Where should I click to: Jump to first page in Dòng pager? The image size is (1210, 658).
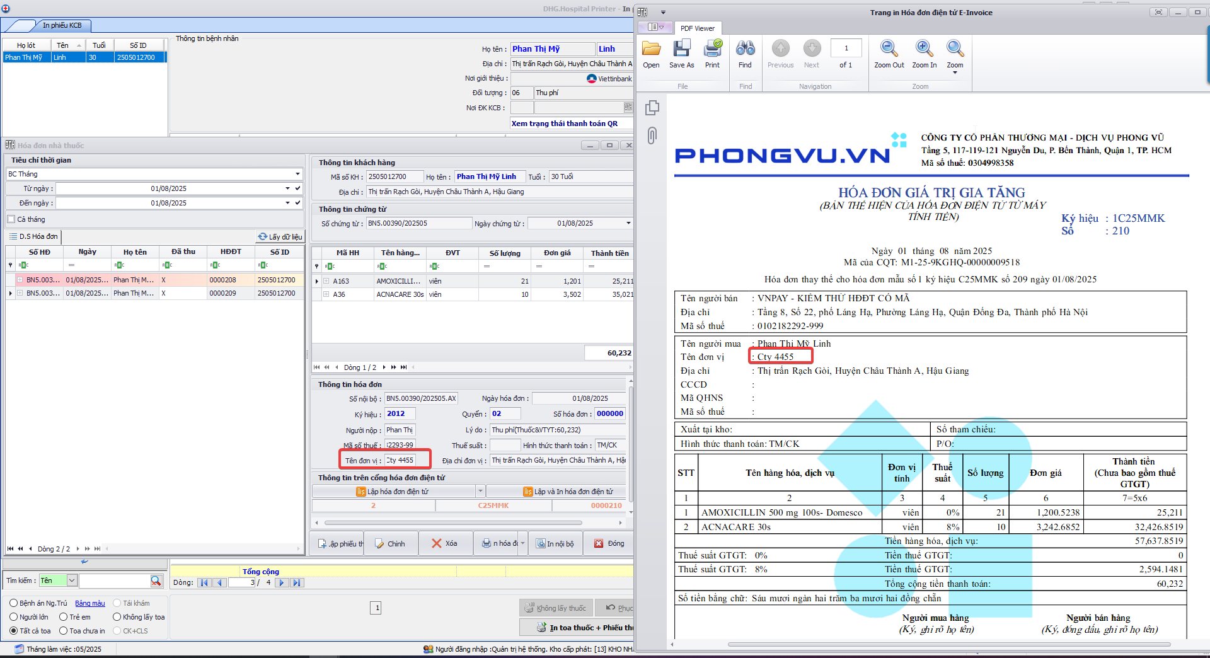pyautogui.click(x=204, y=583)
